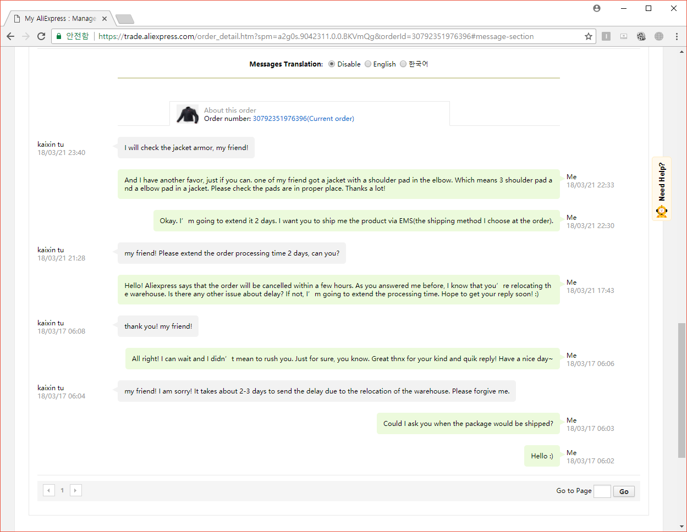The width and height of the screenshot is (687, 532).
Task: Reload the AliExpress order page
Action: coord(41,36)
